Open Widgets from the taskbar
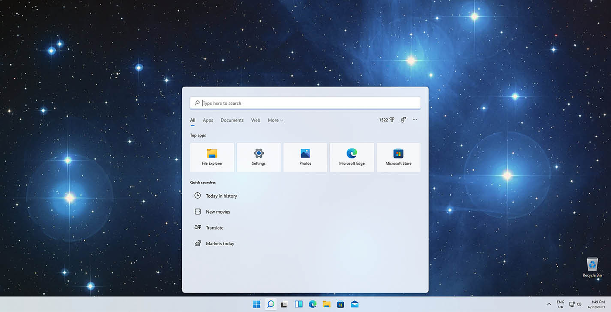Viewport: 611px width, 312px height. [298, 304]
